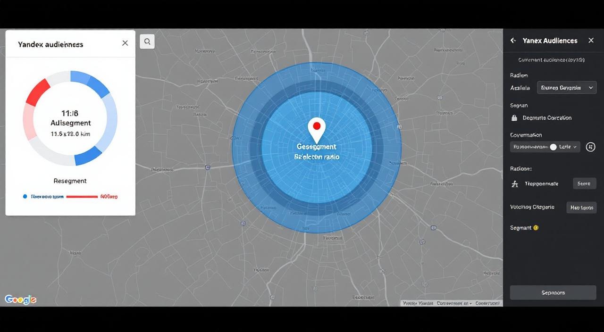Click the red segment of the donut chart
This screenshot has width=604, height=332.
(38, 92)
